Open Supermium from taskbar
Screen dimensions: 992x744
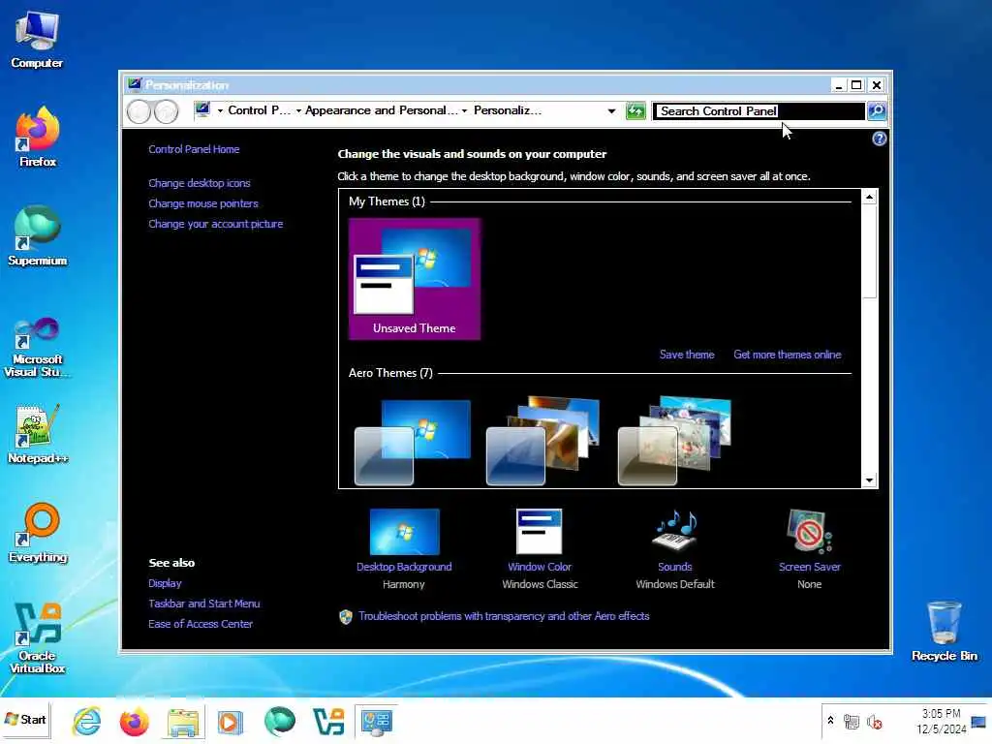pos(280,721)
